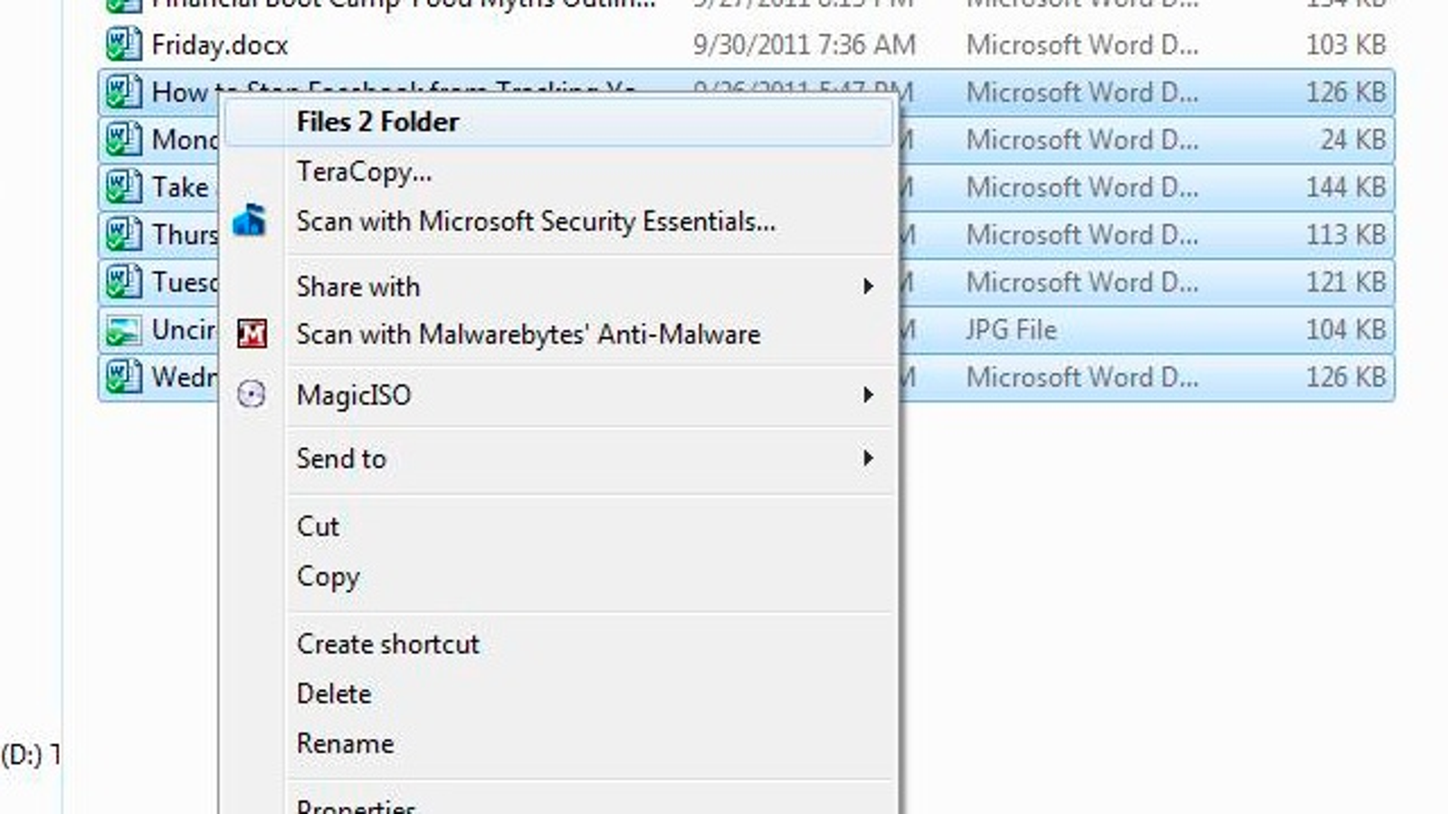Click the Microsoft Word D... type in the 24 KB row
The image size is (1448, 814).
[1082, 139]
